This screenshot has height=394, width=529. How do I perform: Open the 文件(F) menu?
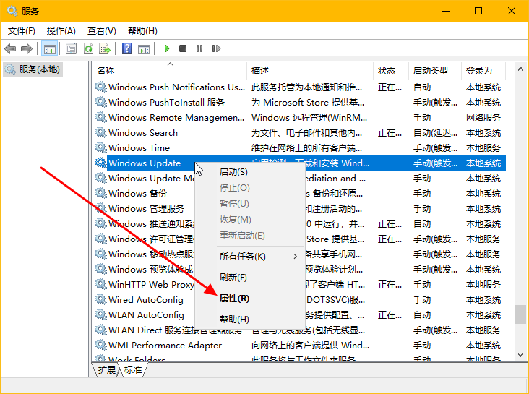point(21,31)
